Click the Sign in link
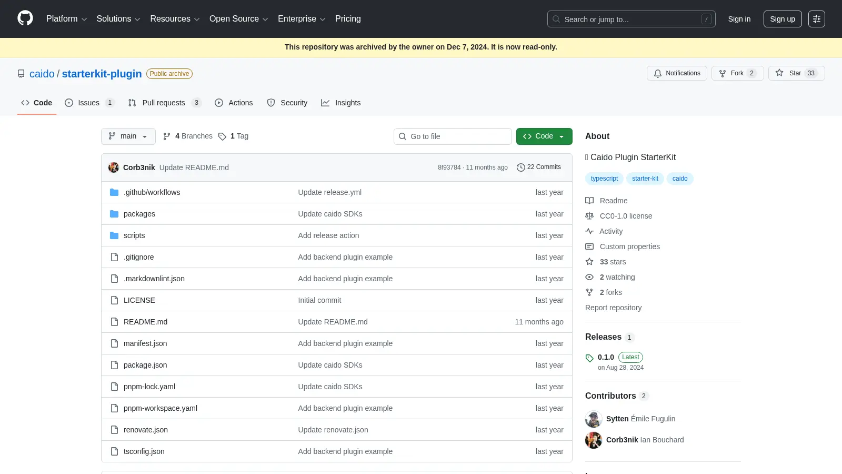The image size is (842, 474). click(739, 19)
